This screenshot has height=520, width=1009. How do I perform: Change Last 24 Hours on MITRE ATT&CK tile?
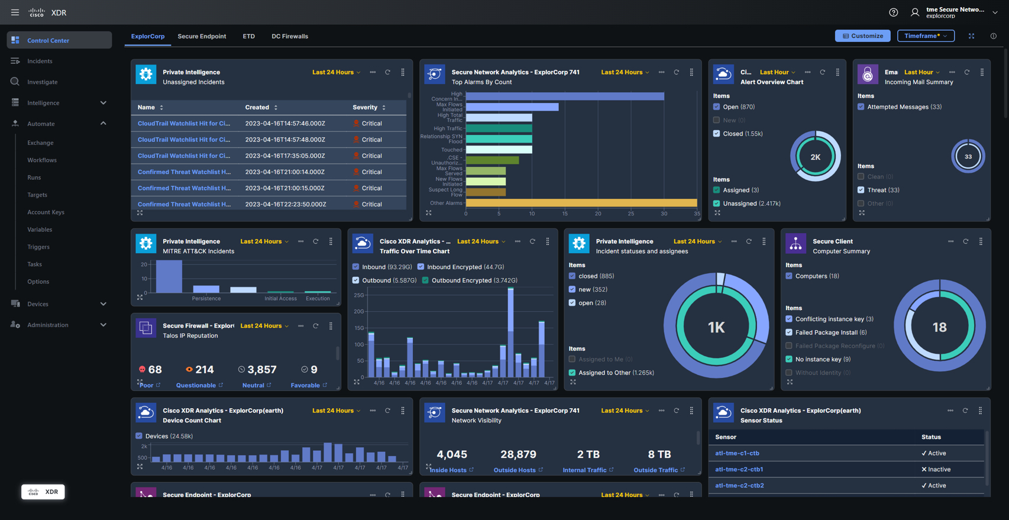pyautogui.click(x=264, y=241)
